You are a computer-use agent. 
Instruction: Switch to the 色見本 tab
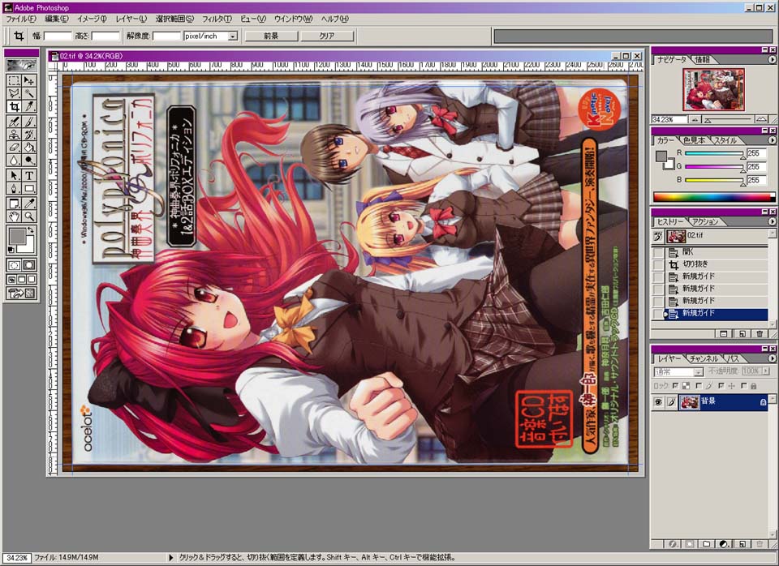pos(694,140)
